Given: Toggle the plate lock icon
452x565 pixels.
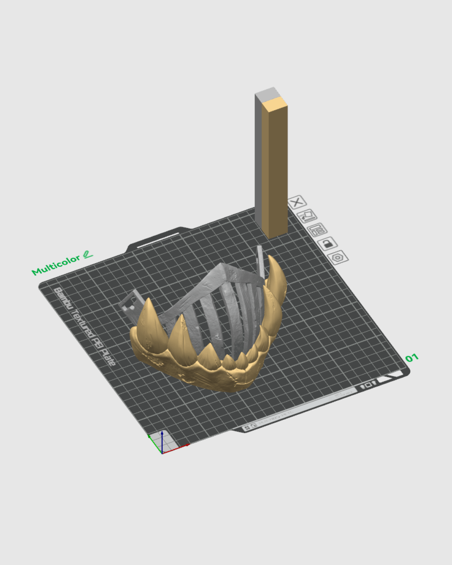Looking at the screenshot, I should point(327,243).
